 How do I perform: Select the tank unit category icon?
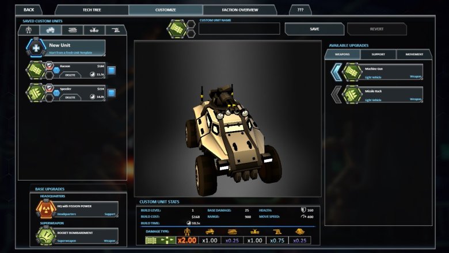[73, 30]
